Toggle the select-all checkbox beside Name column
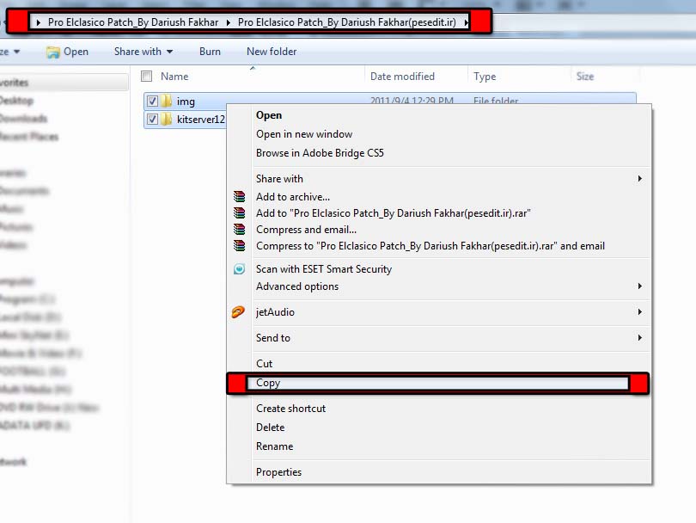The image size is (696, 523). [146, 77]
